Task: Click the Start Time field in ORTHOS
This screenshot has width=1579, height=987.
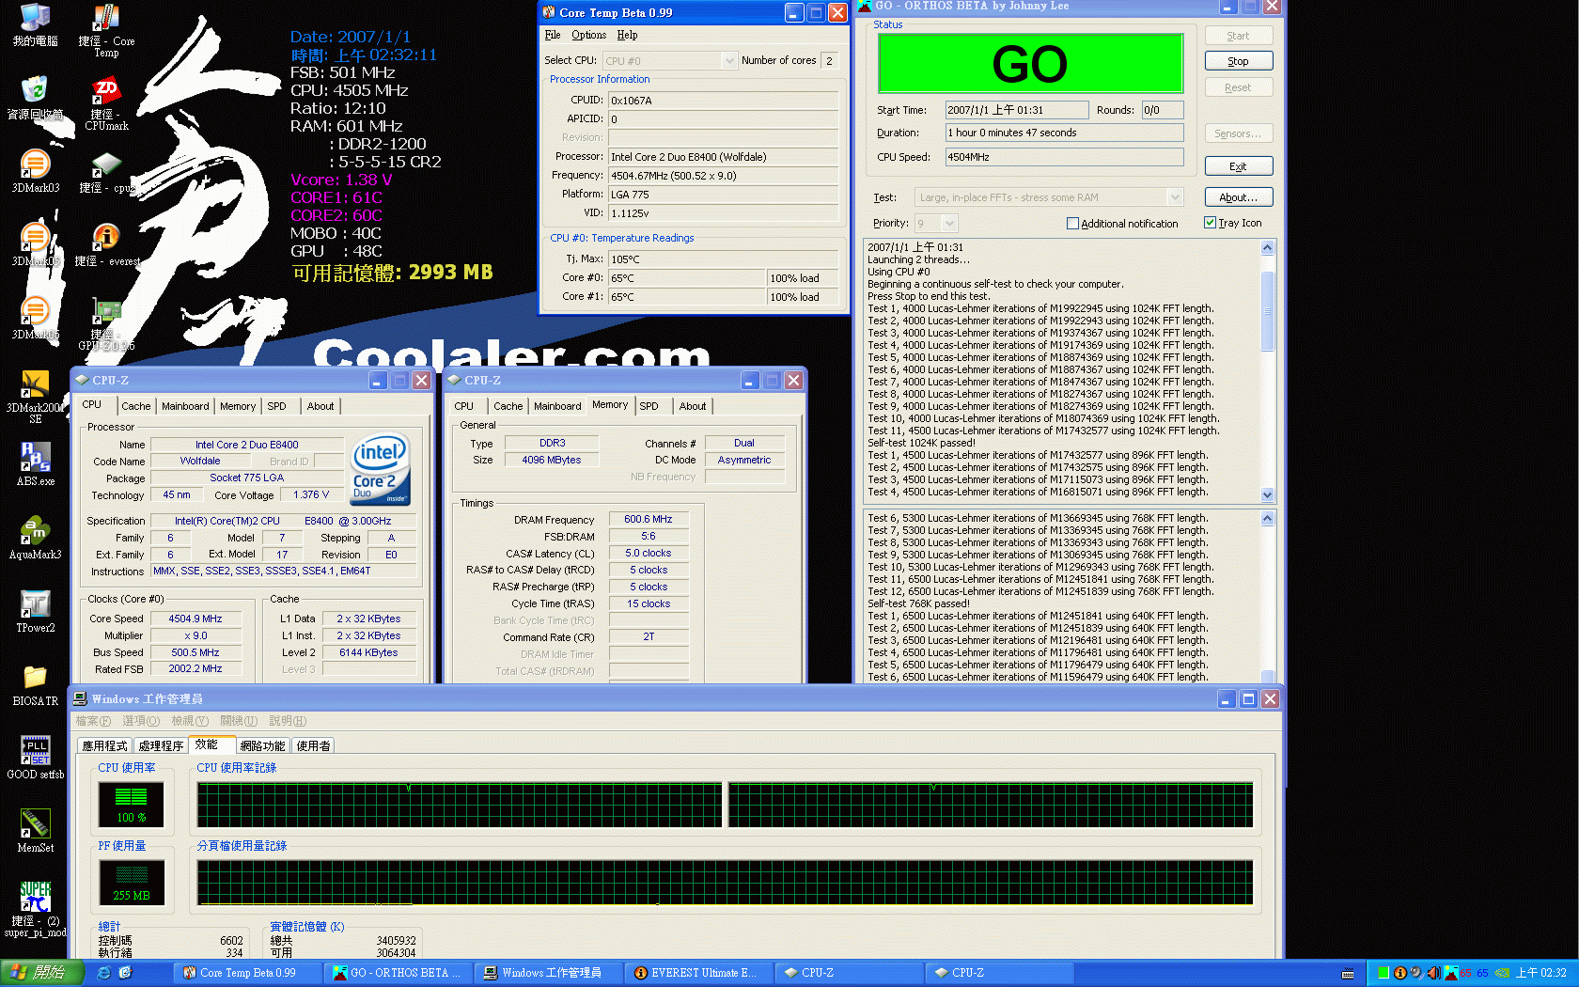Action: (x=1016, y=110)
